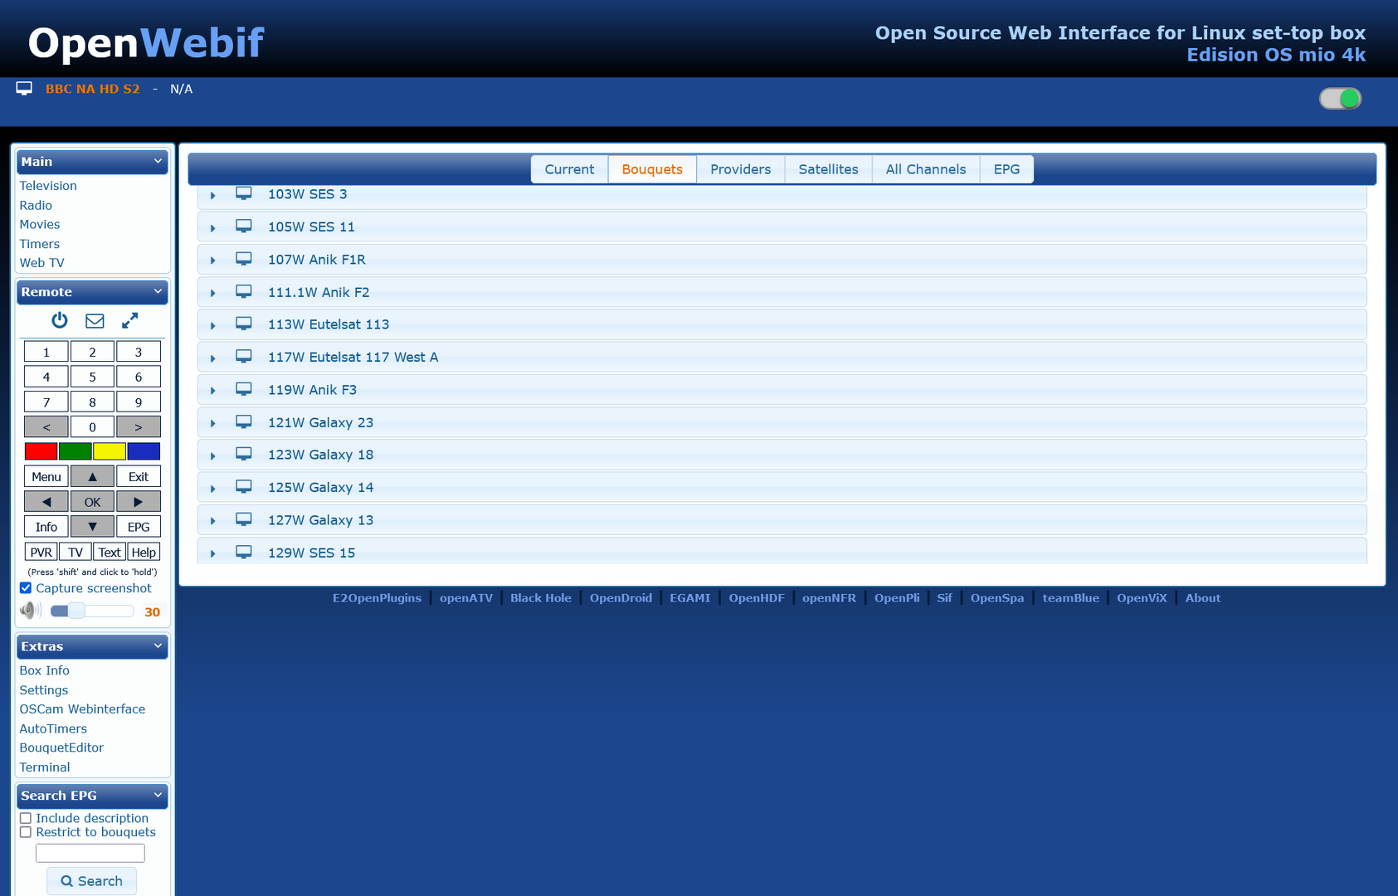Click the TV icon for 117W Eutelsat 117 West A

(244, 356)
